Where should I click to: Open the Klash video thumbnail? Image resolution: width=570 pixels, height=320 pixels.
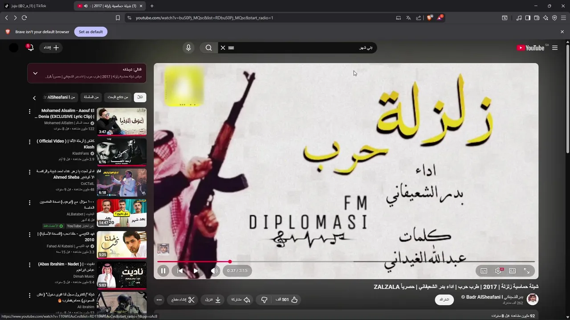pyautogui.click(x=122, y=152)
